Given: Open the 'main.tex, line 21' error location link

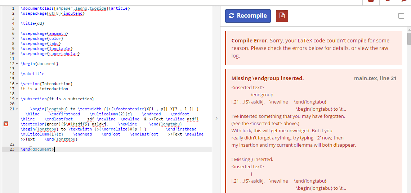Looking at the screenshot, I should point(375,78).
